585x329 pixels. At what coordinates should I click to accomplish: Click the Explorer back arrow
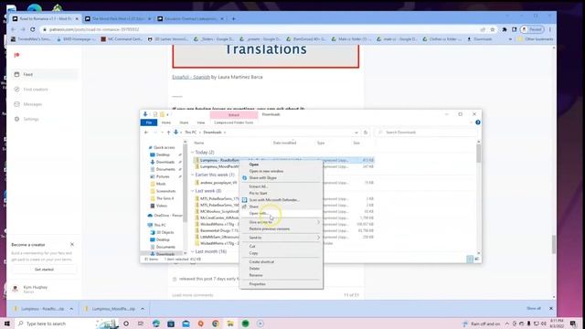point(146,133)
